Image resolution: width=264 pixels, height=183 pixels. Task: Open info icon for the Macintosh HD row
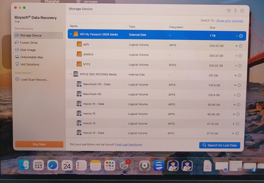click(x=239, y=95)
